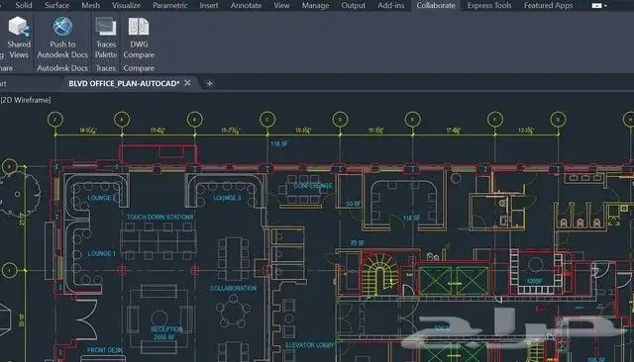Add a new drawing tab with plus

[209, 83]
